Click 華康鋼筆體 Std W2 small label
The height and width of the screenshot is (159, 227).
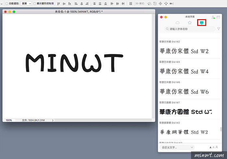(170, 123)
